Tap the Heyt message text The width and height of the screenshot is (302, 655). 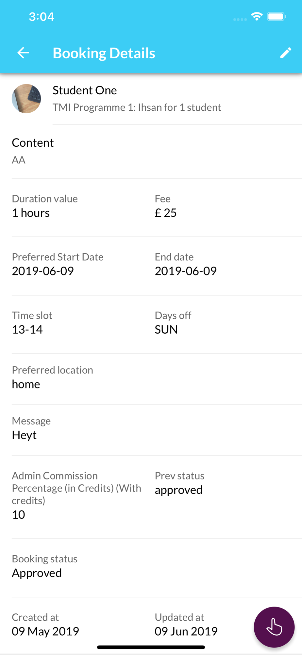click(24, 435)
